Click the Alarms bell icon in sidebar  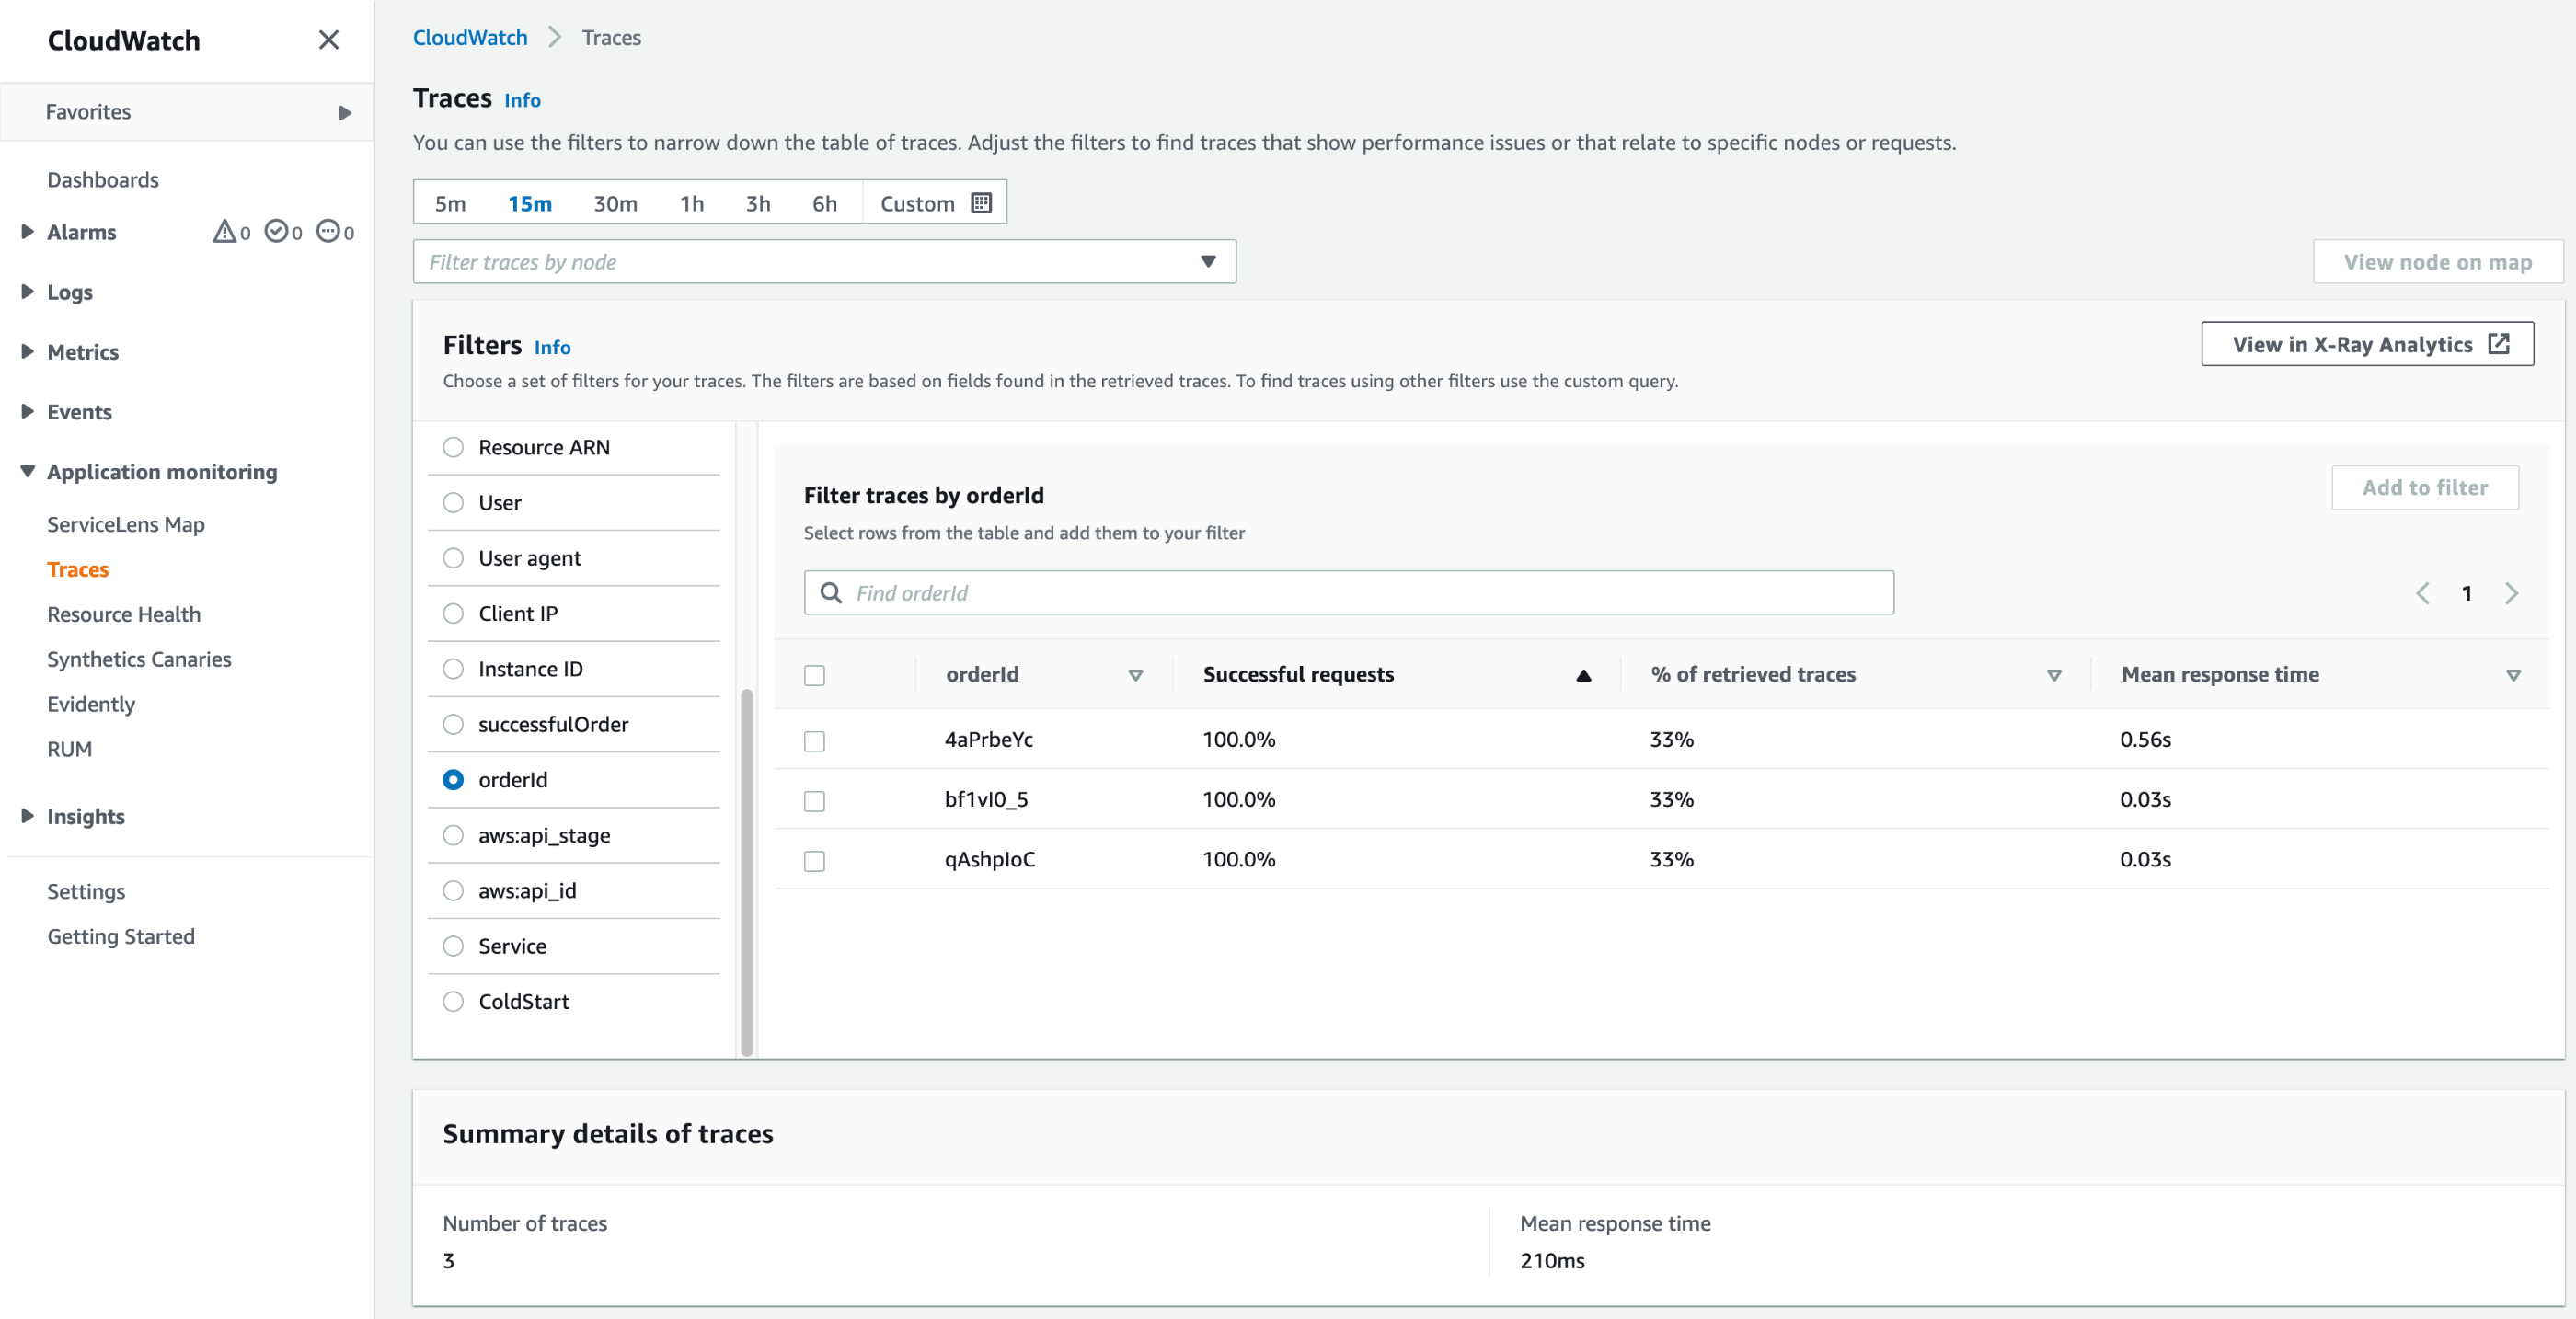tap(221, 231)
